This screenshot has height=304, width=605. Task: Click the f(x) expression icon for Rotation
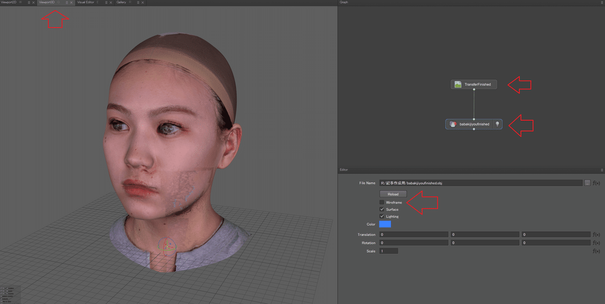click(x=596, y=243)
